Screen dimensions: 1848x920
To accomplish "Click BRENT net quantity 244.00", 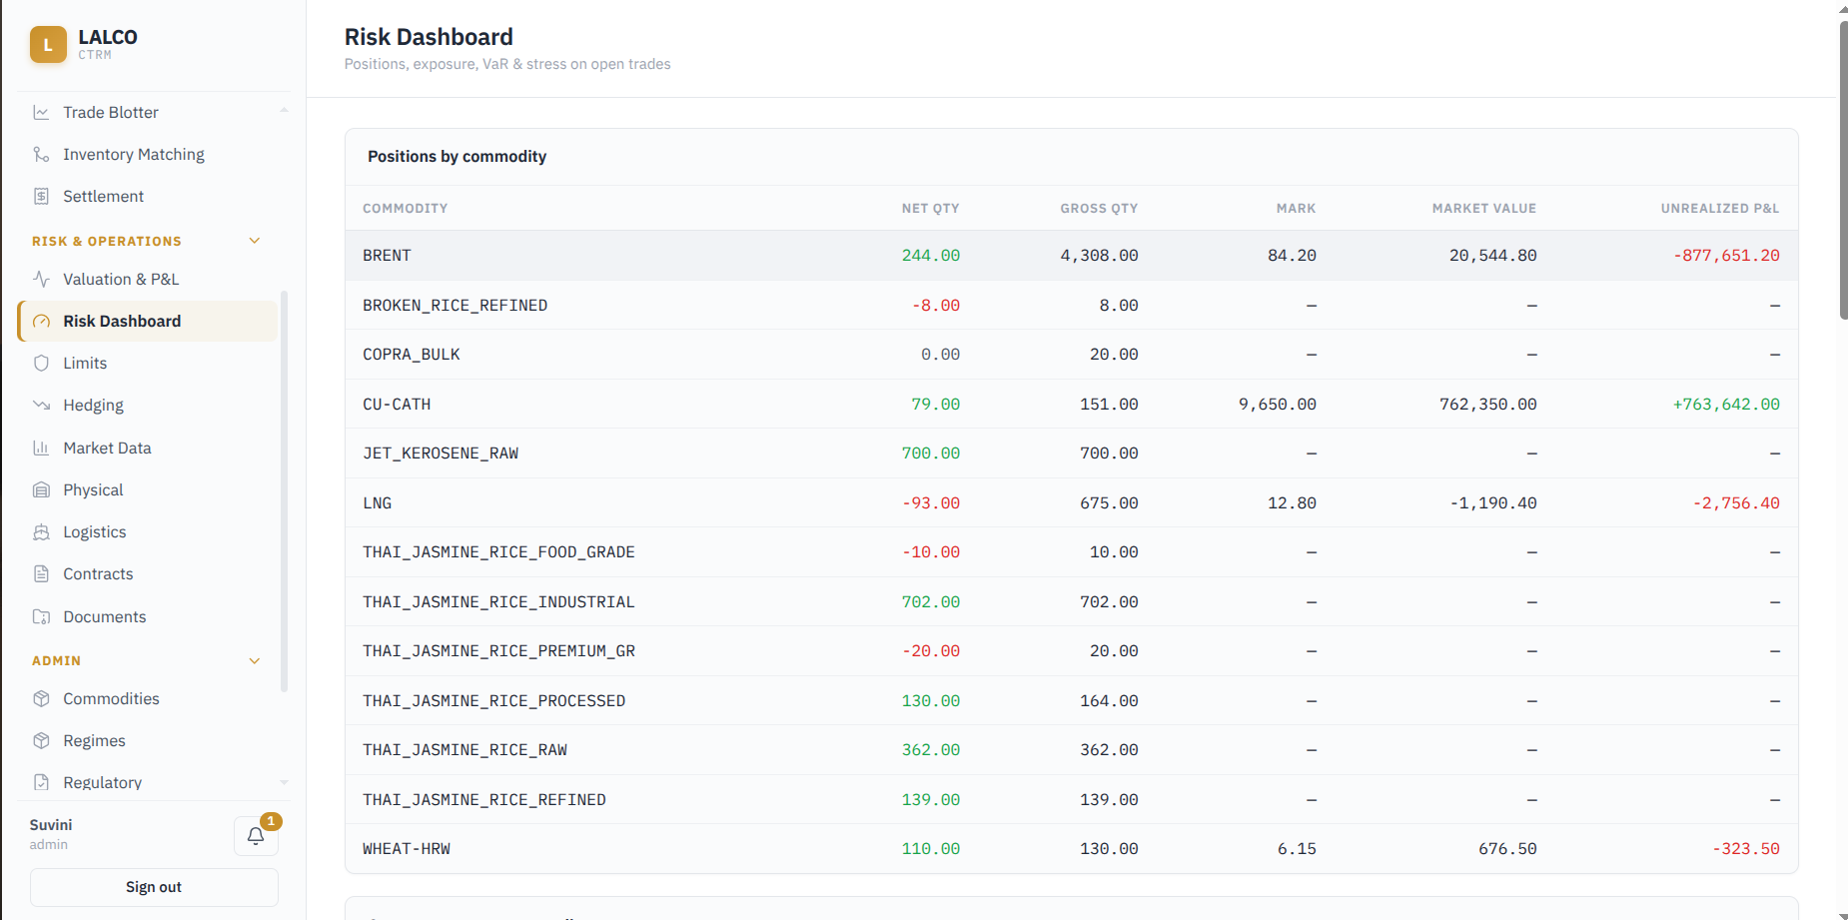I will pyautogui.click(x=931, y=256).
